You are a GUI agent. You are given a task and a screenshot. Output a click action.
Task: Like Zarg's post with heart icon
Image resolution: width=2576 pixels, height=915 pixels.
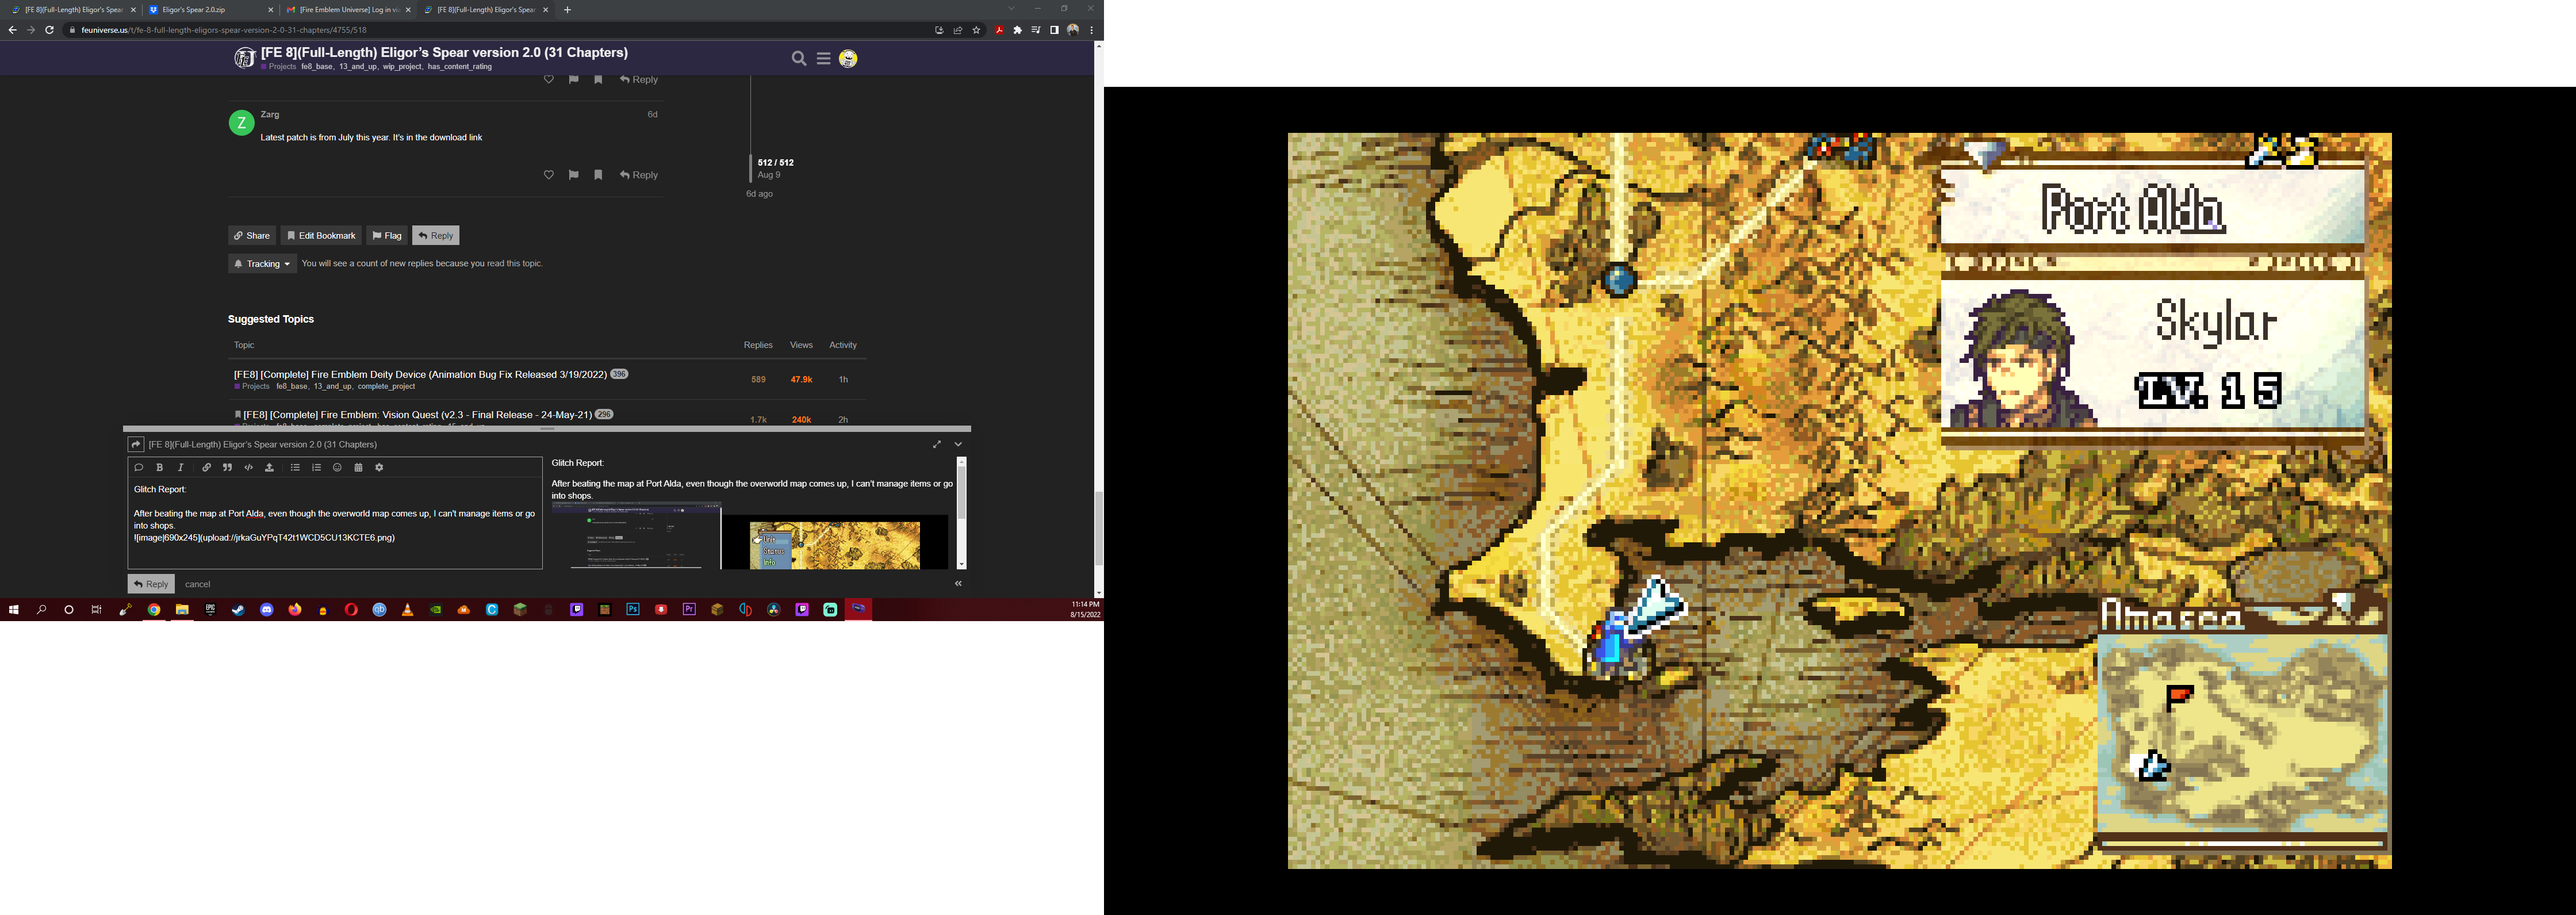(x=548, y=175)
